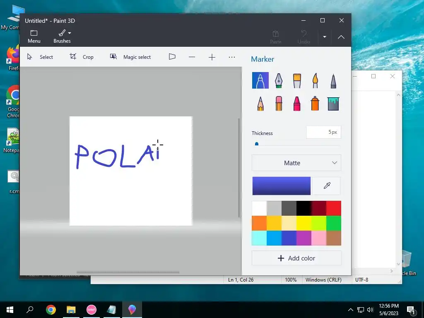Click the canvas vertical scrollbar
This screenshot has height=318, width=424.
pyautogui.click(x=239, y=168)
